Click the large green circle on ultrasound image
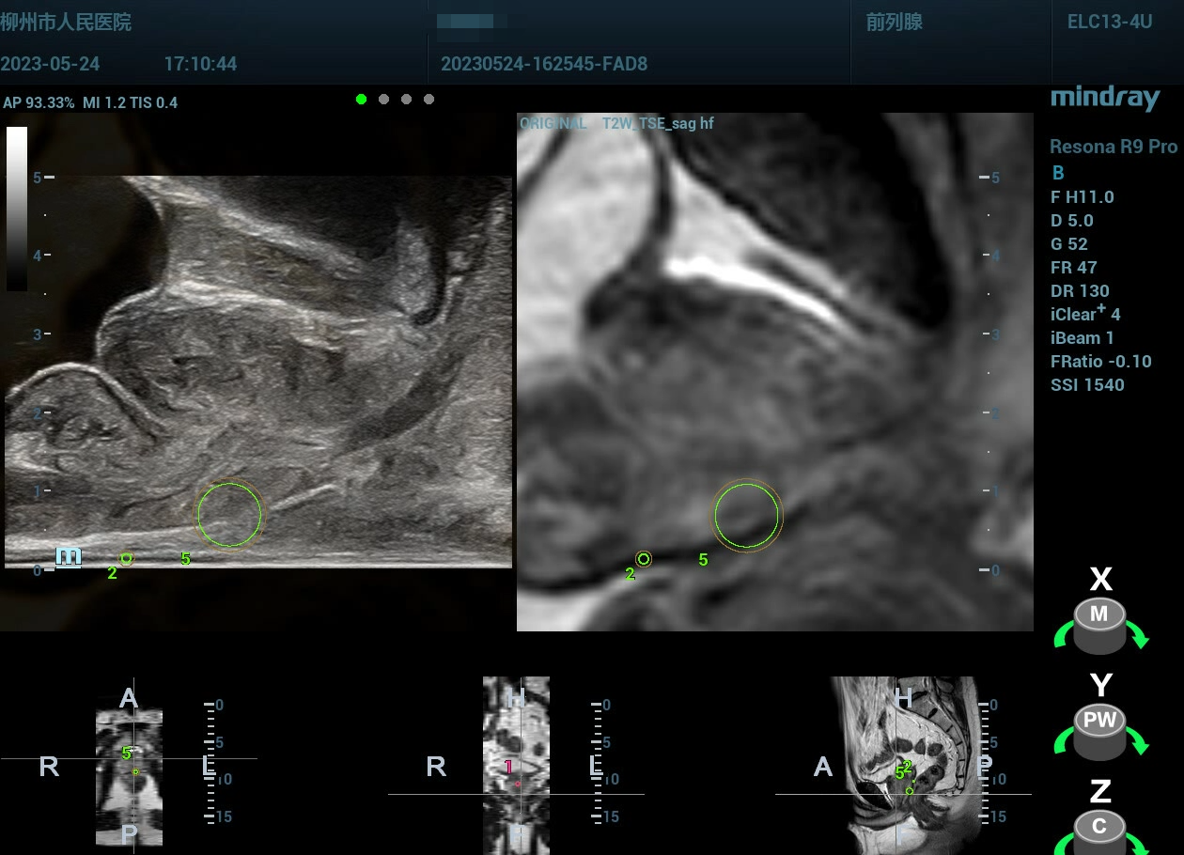The height and width of the screenshot is (855, 1184). [229, 515]
